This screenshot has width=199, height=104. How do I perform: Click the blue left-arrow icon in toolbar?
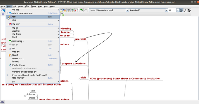[x=3, y=10]
